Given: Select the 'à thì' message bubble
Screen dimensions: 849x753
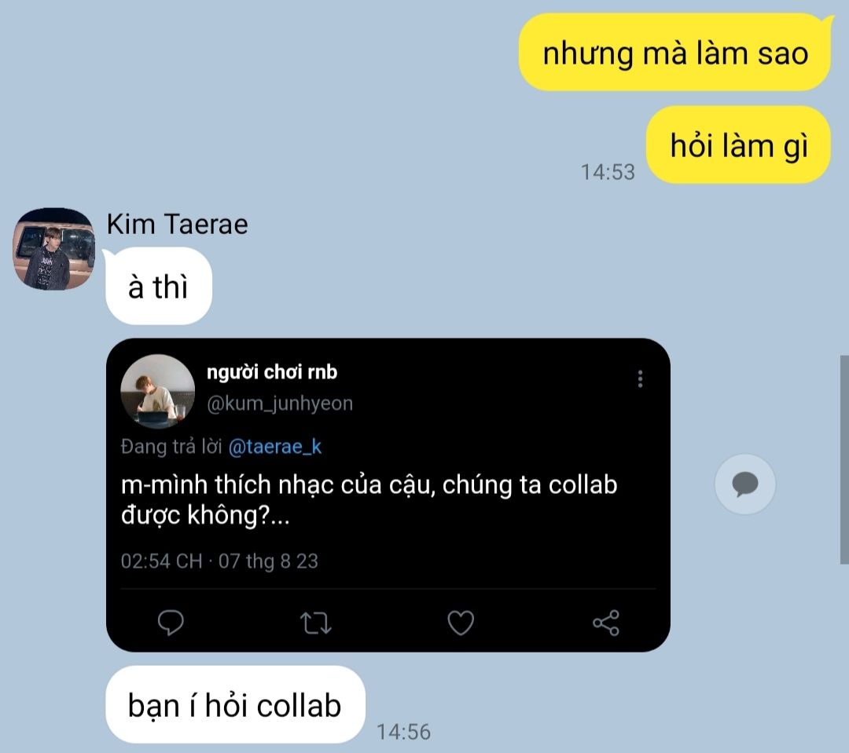Looking at the screenshot, I should click(x=159, y=286).
